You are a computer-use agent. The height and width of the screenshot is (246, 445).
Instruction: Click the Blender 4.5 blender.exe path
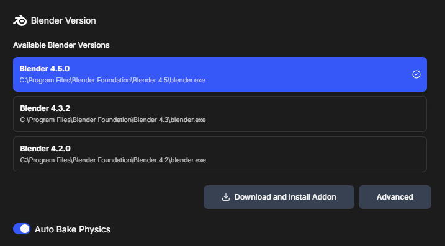click(x=112, y=80)
